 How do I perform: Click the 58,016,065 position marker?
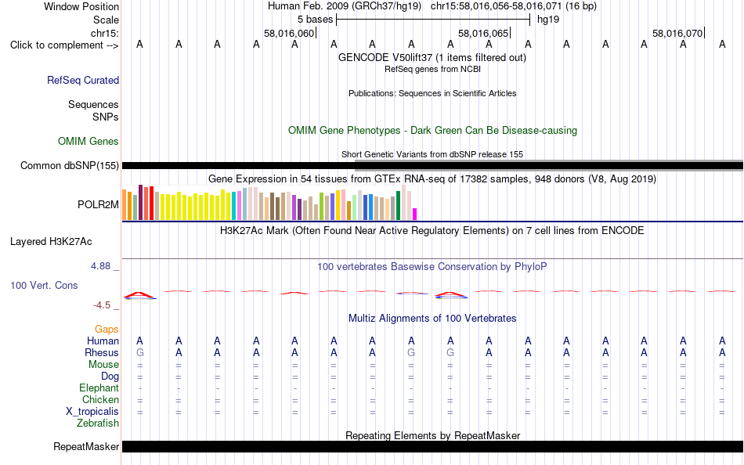[483, 33]
